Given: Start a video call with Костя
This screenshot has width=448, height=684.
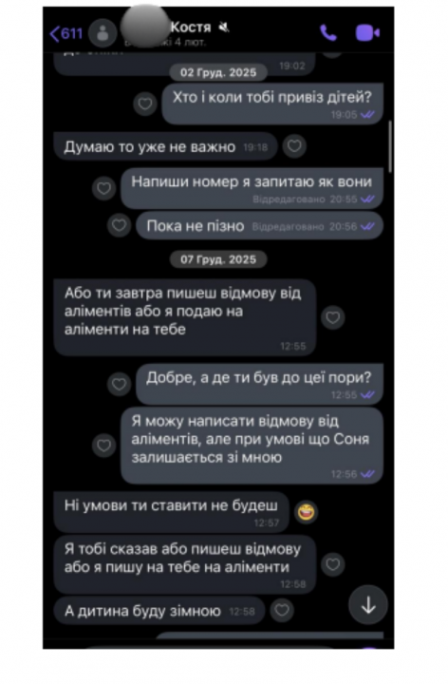Looking at the screenshot, I should tap(367, 33).
